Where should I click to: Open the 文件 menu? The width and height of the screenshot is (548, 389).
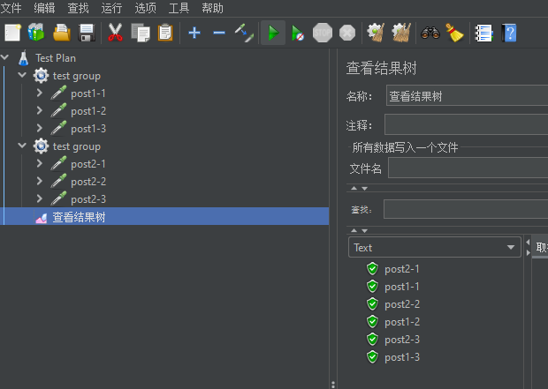click(11, 8)
